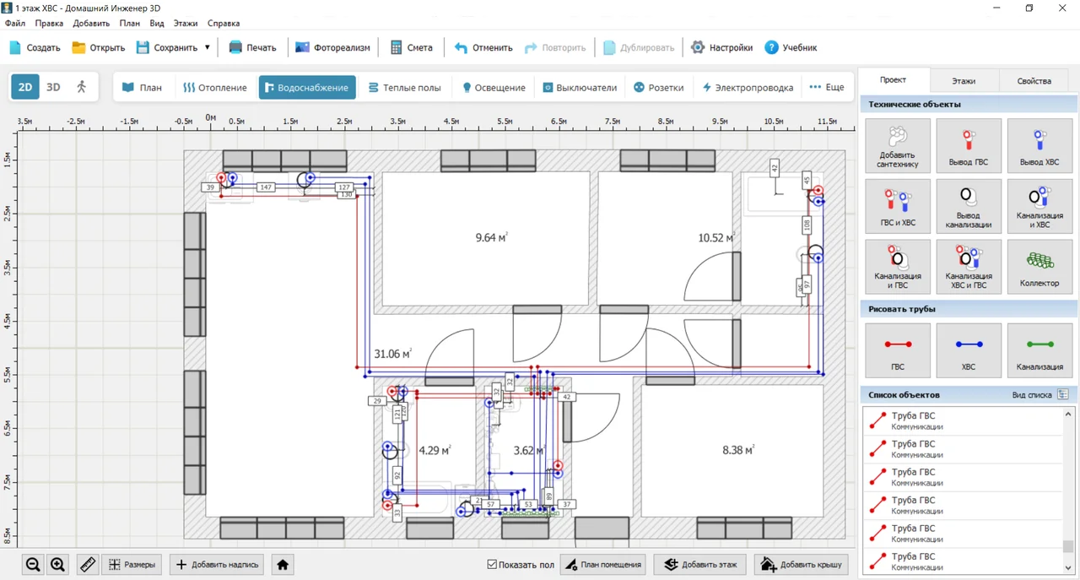Click the Смета estimate button
The width and height of the screenshot is (1080, 580).
[411, 48]
